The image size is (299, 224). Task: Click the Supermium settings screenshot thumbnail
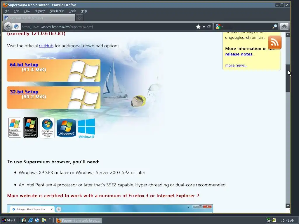pos(110,209)
